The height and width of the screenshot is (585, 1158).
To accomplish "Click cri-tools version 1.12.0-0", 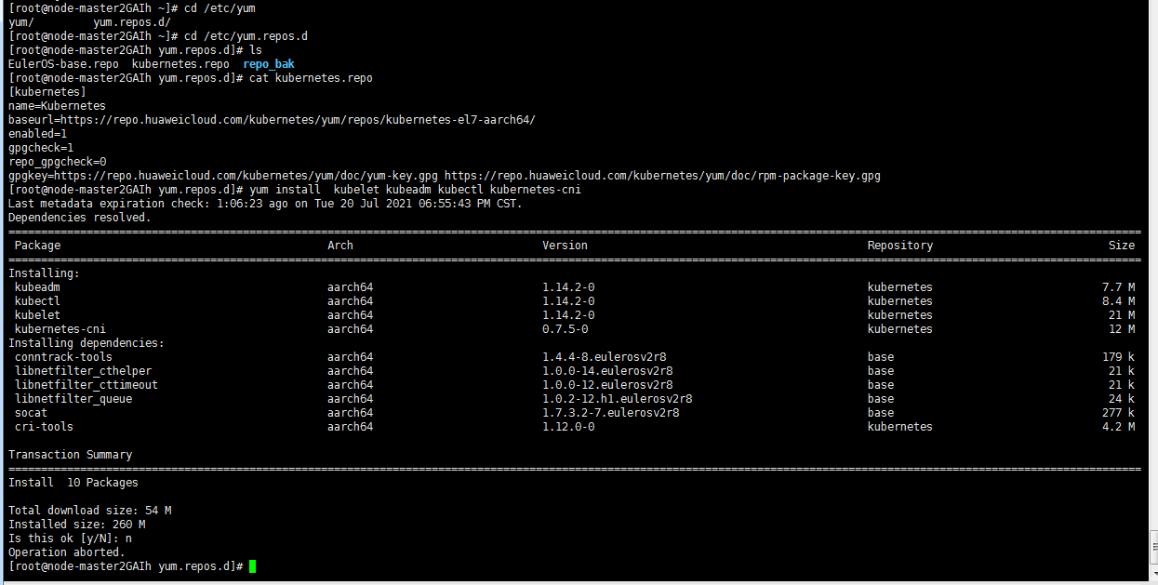I will click(569, 427).
